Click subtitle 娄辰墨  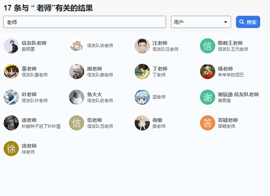[x=28, y=49]
